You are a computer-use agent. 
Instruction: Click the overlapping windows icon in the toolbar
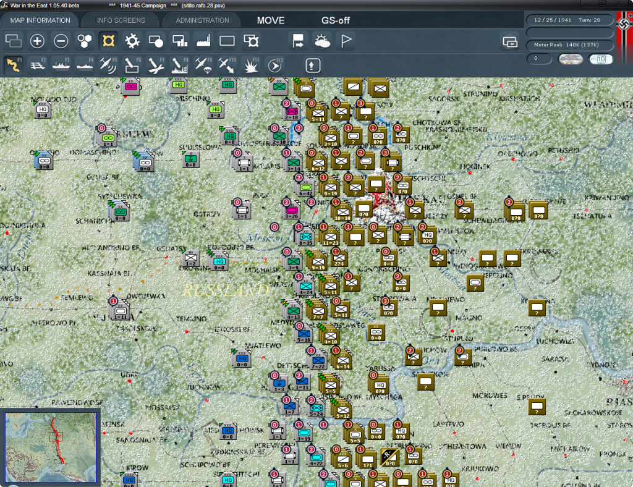(x=14, y=41)
